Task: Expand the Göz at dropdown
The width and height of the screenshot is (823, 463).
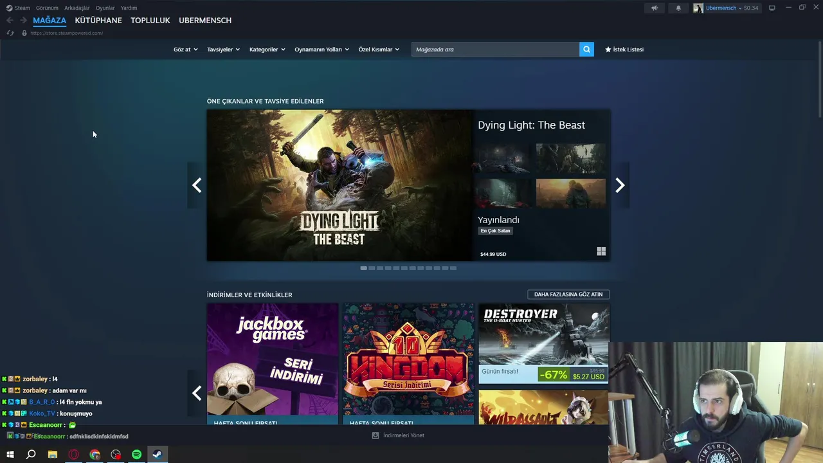Action: [186, 50]
